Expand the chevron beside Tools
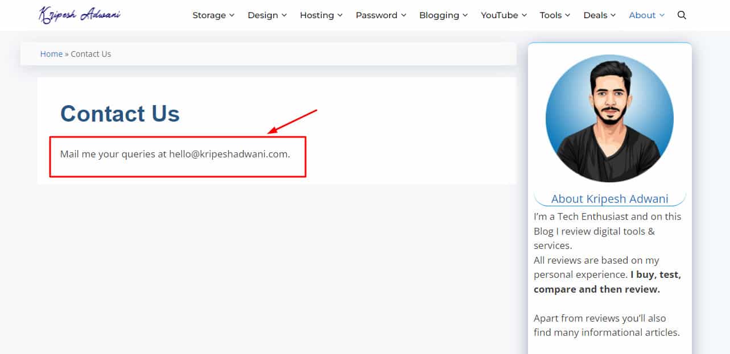Viewport: 730px width, 354px height. 567,15
